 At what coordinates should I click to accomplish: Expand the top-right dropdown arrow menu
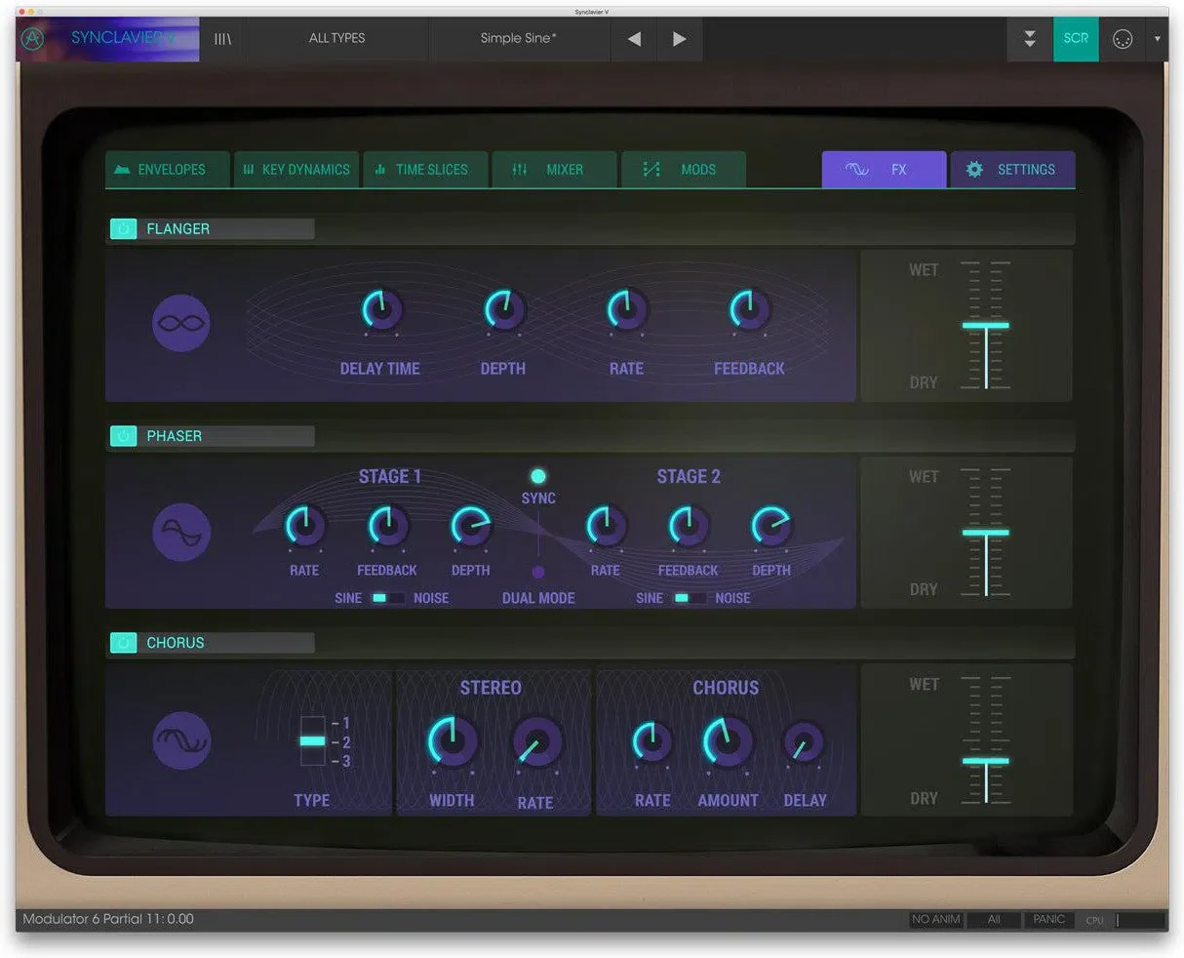pyautogui.click(x=1158, y=39)
